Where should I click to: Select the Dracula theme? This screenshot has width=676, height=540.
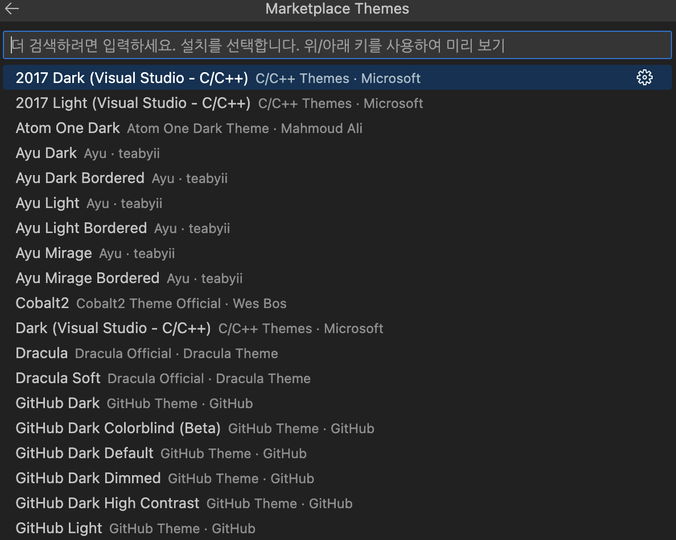point(42,353)
